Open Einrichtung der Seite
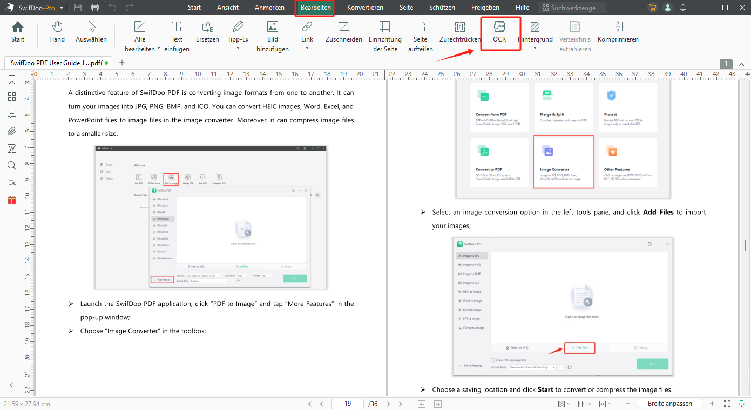Viewport: 751px width, 410px height. 385,37
